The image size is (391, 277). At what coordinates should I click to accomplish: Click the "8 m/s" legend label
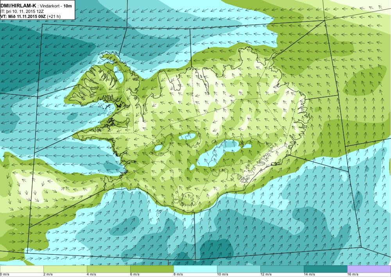coord(179,275)
